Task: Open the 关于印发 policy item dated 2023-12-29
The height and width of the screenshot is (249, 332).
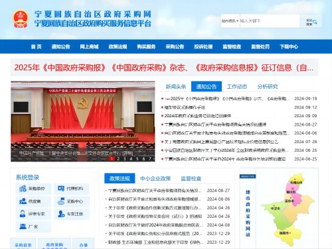Action: pyautogui.click(x=155, y=234)
